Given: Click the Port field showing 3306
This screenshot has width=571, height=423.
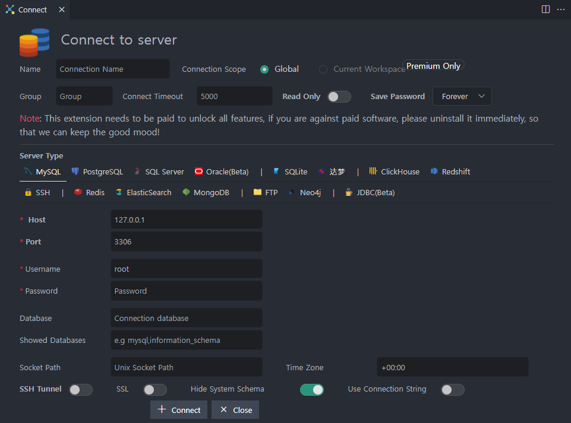Looking at the screenshot, I should point(187,241).
